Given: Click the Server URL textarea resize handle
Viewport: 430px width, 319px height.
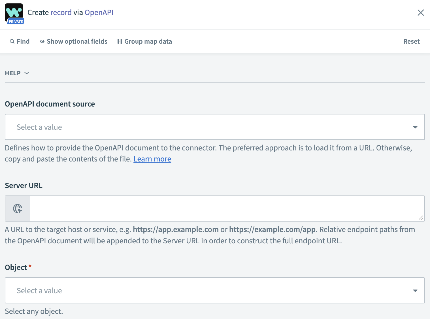Looking at the screenshot, I should point(421,218).
